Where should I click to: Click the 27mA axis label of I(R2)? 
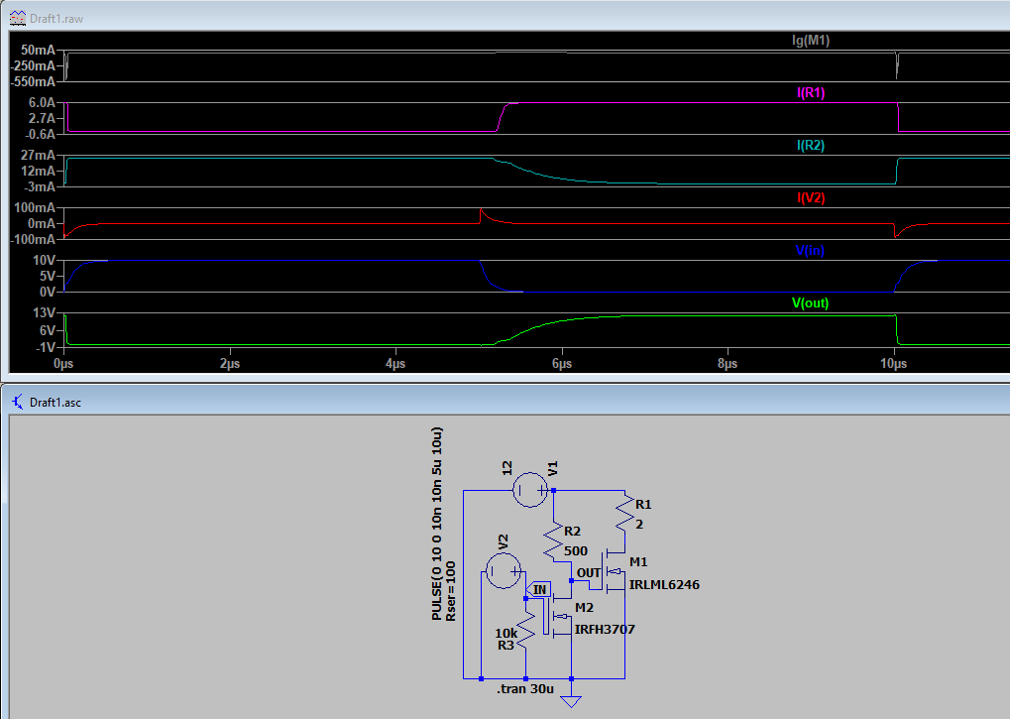(x=38, y=155)
